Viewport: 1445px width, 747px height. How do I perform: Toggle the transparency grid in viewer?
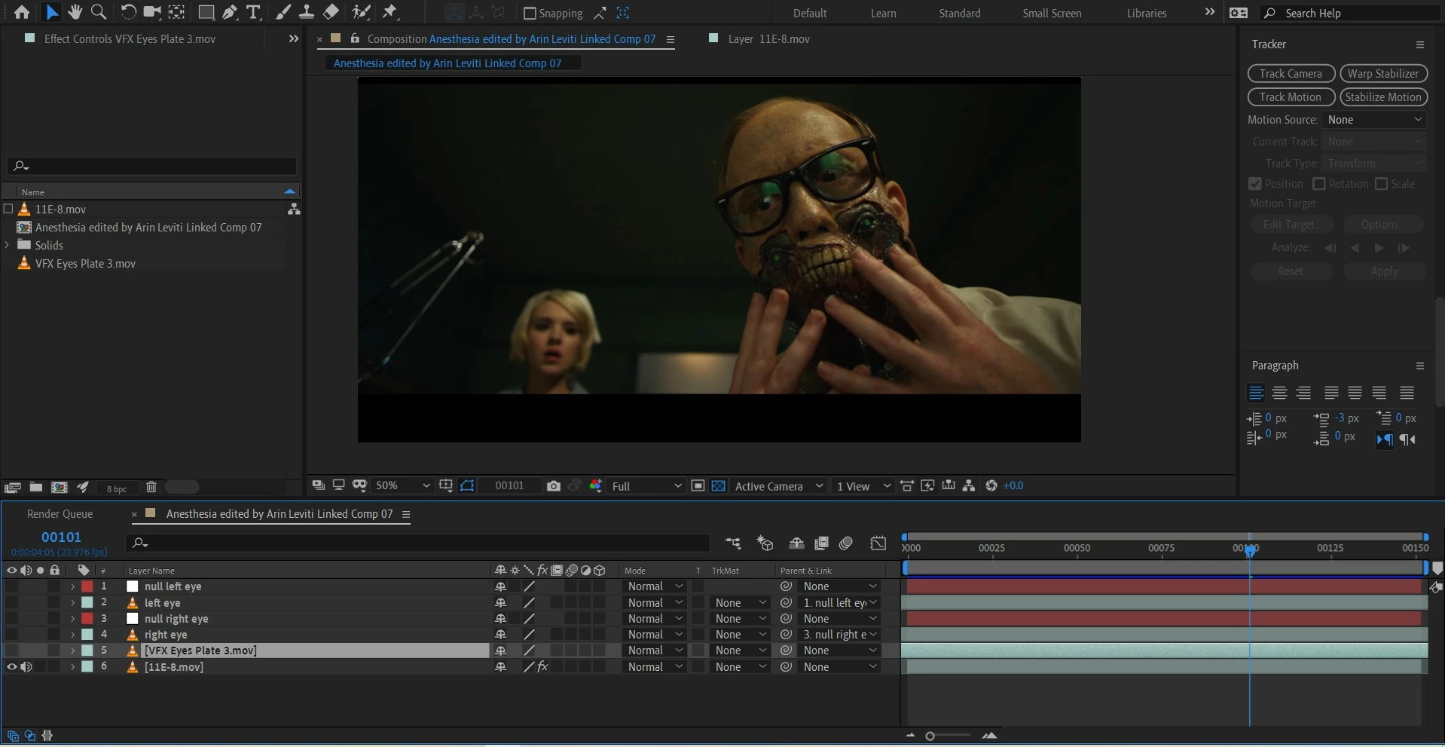pyautogui.click(x=719, y=486)
